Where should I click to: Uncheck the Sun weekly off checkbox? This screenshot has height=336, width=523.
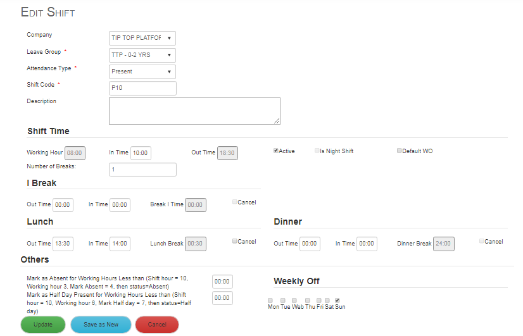pyautogui.click(x=337, y=301)
